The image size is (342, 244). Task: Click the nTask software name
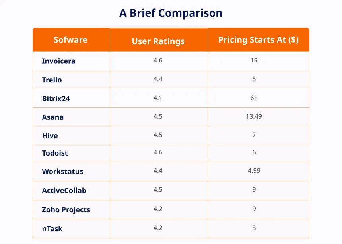[52, 229]
